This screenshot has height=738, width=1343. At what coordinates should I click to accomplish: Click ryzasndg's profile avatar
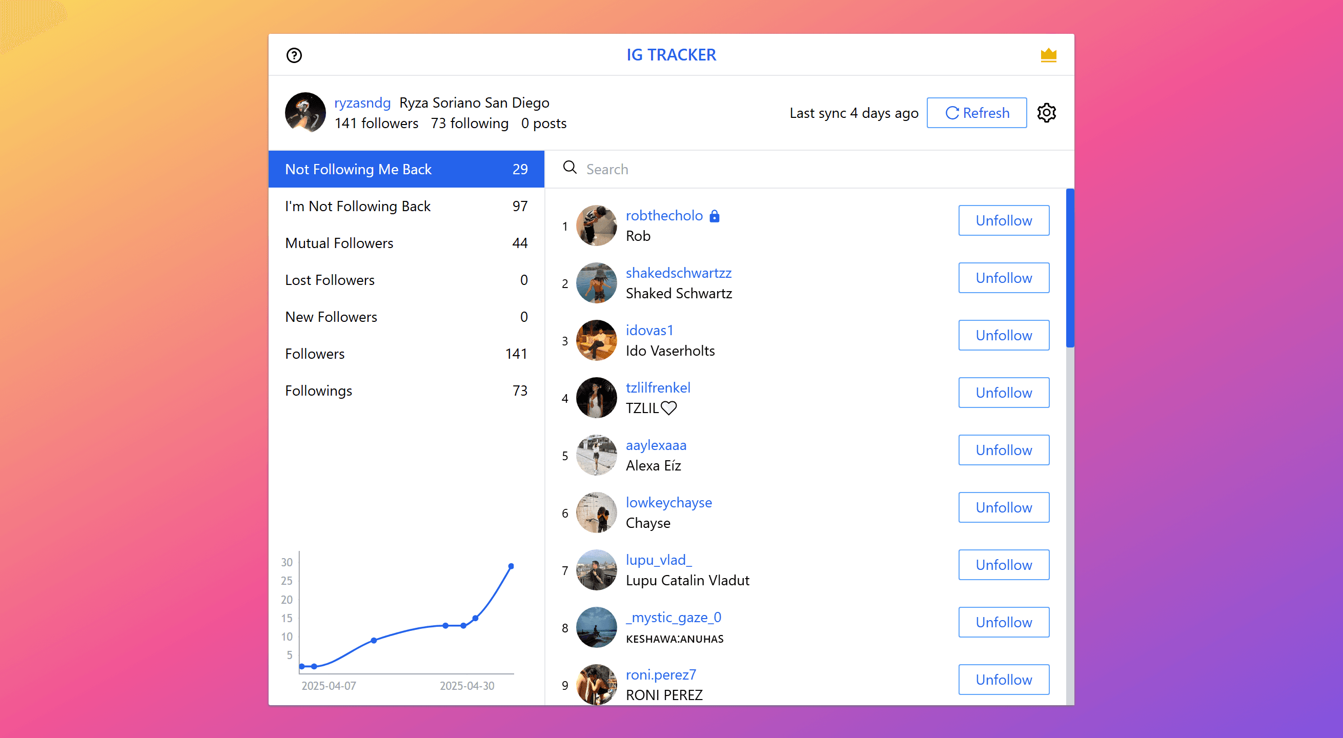[x=305, y=113]
